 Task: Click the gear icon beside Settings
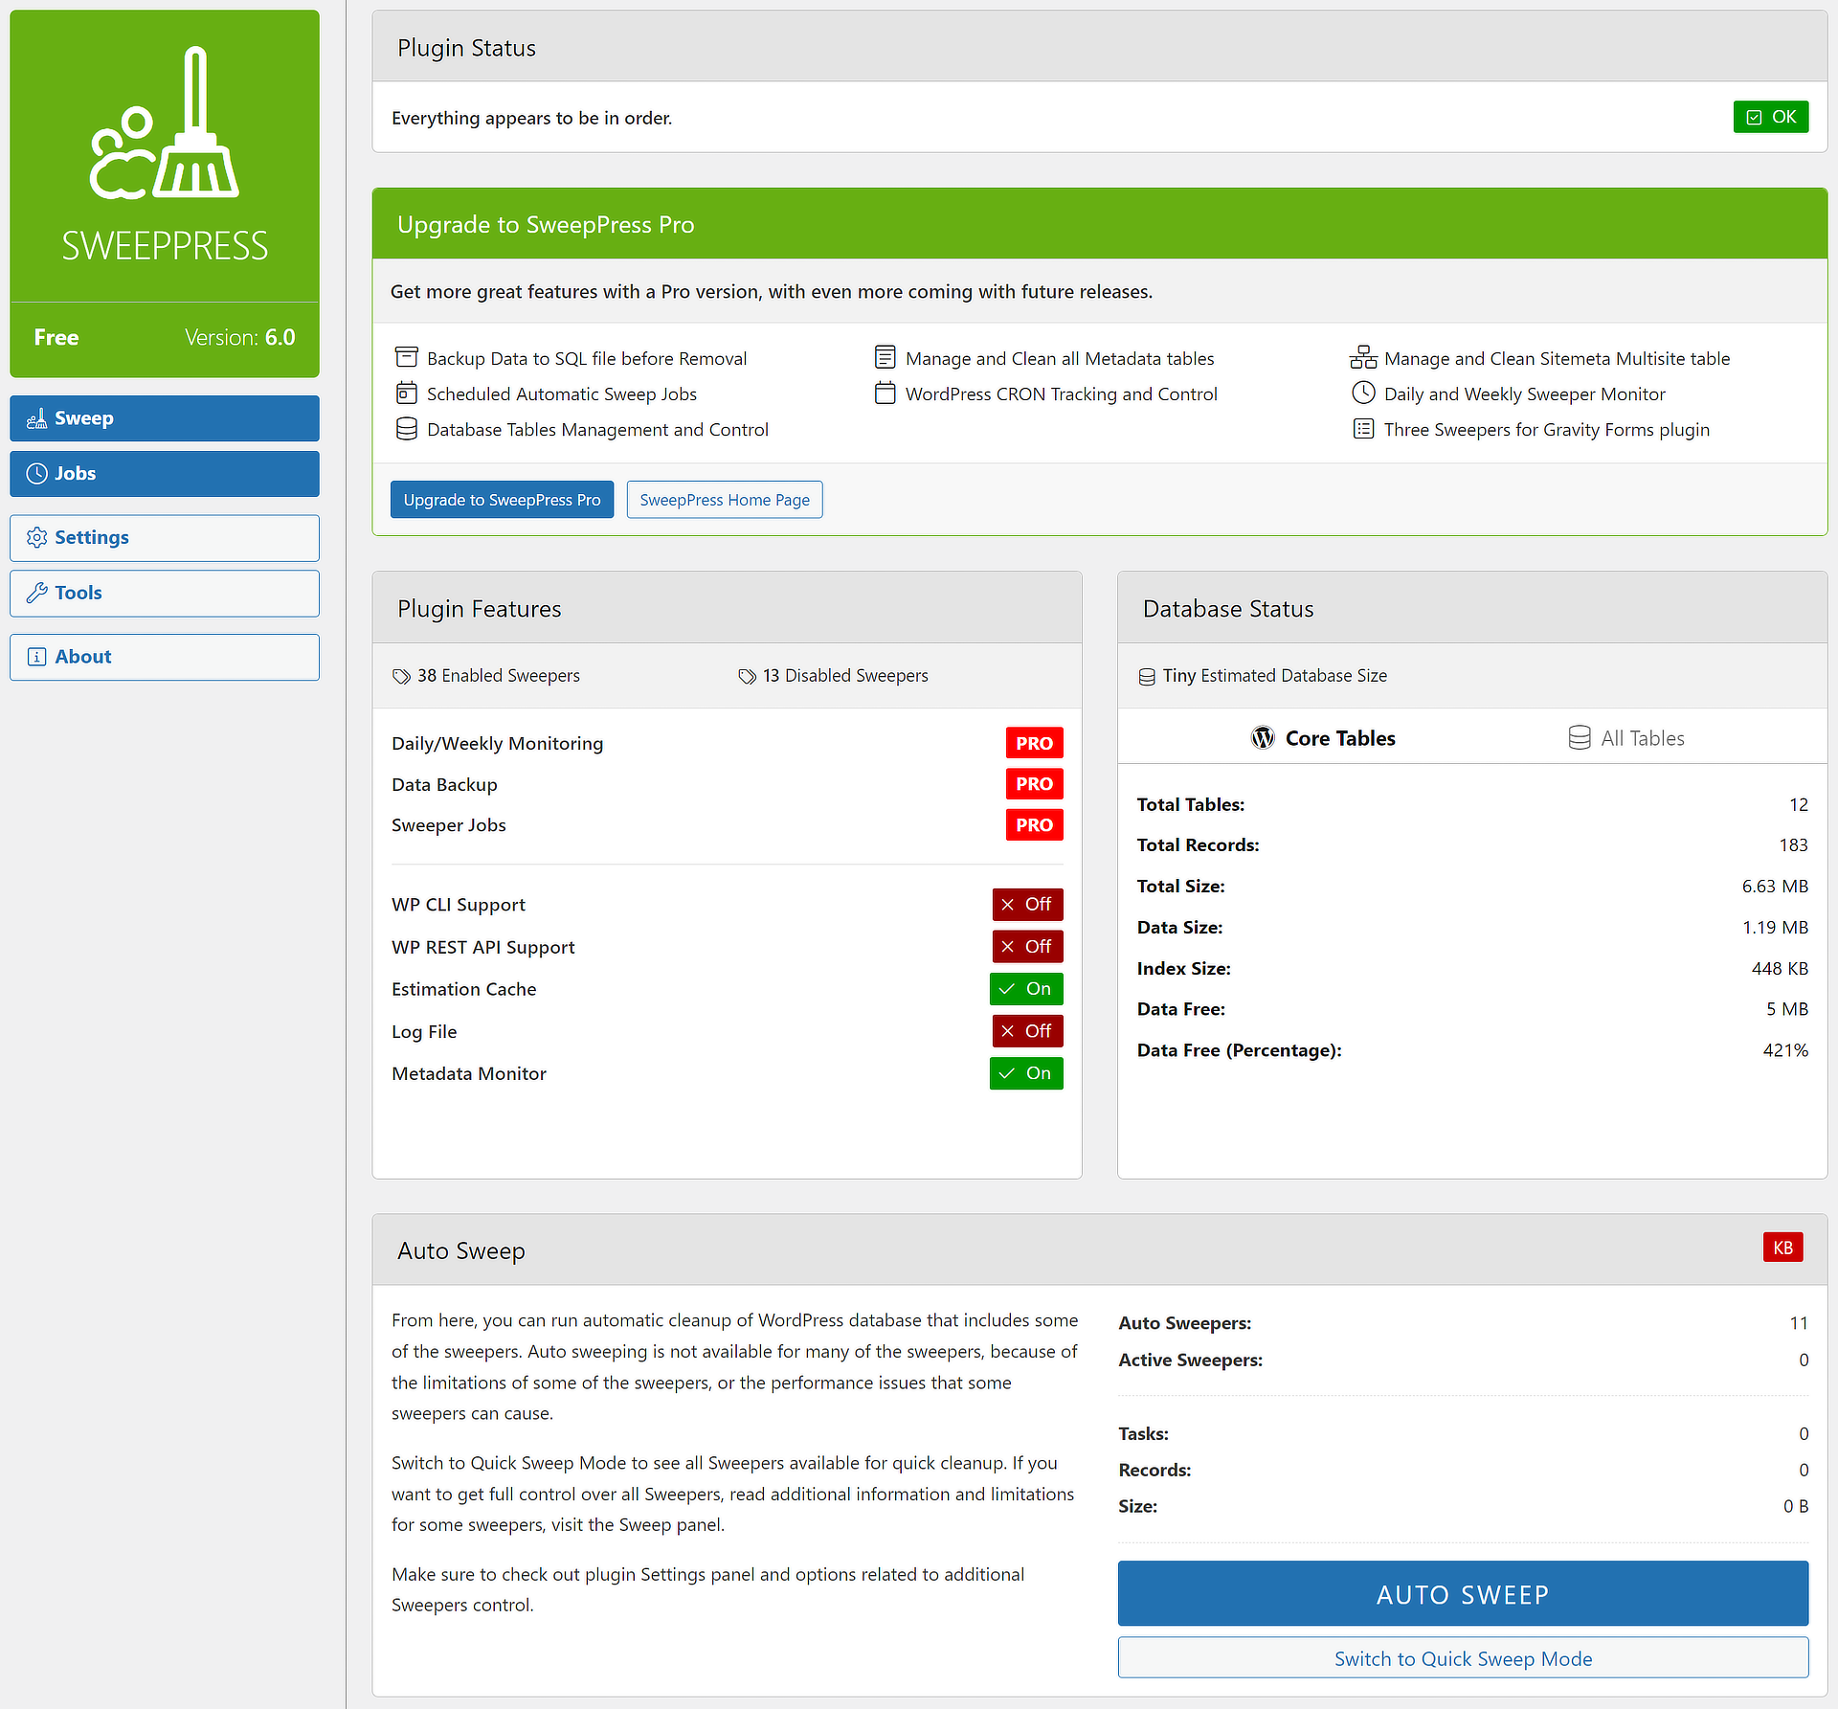point(36,538)
